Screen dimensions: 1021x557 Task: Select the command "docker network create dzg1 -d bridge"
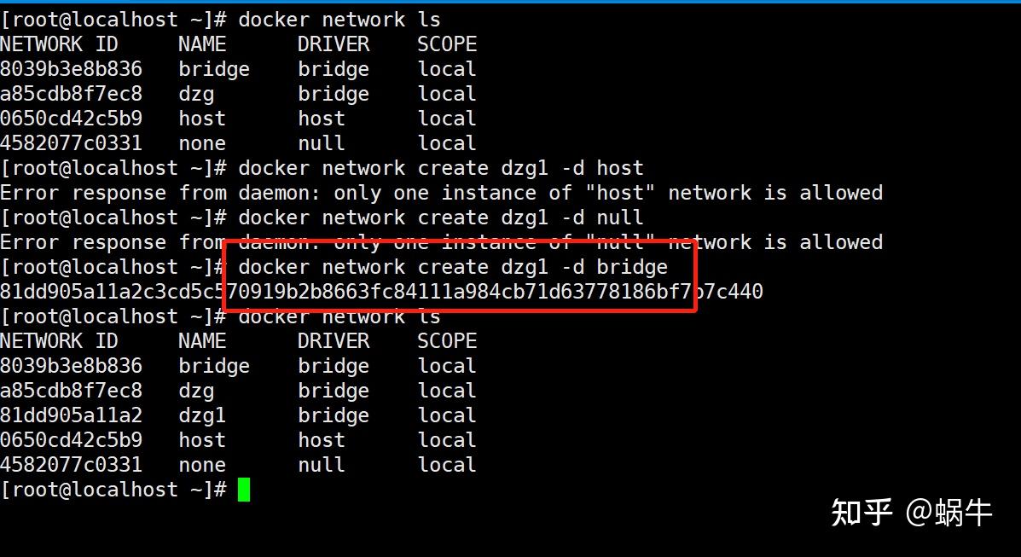tap(453, 267)
